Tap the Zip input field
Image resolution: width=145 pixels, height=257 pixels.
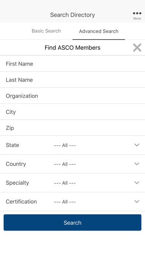[x=72, y=128]
